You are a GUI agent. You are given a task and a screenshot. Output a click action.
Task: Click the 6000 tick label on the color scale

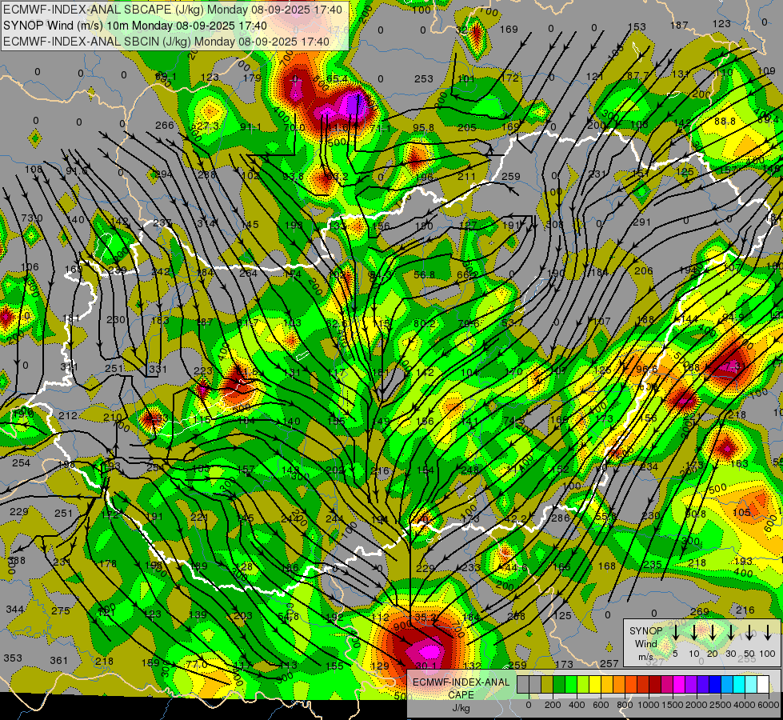point(768,705)
